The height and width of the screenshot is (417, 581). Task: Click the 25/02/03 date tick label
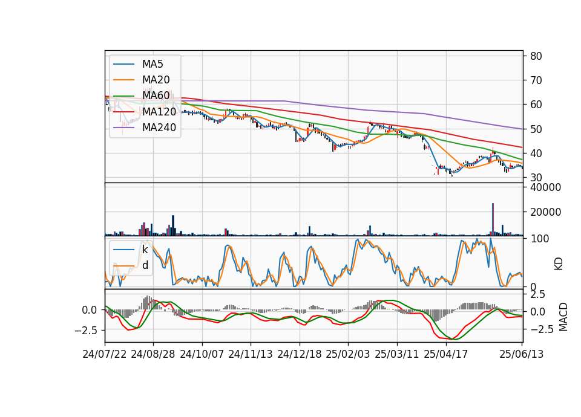pos(348,354)
